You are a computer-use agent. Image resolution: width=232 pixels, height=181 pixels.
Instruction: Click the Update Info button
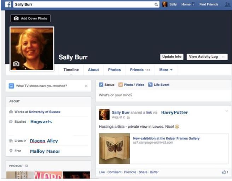point(172,57)
